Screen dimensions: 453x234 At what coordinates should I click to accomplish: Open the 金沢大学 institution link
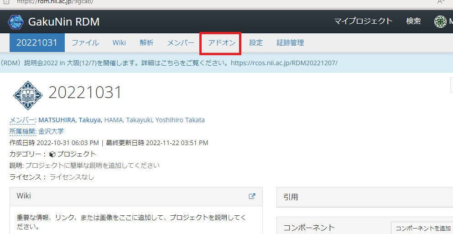[x=51, y=131]
